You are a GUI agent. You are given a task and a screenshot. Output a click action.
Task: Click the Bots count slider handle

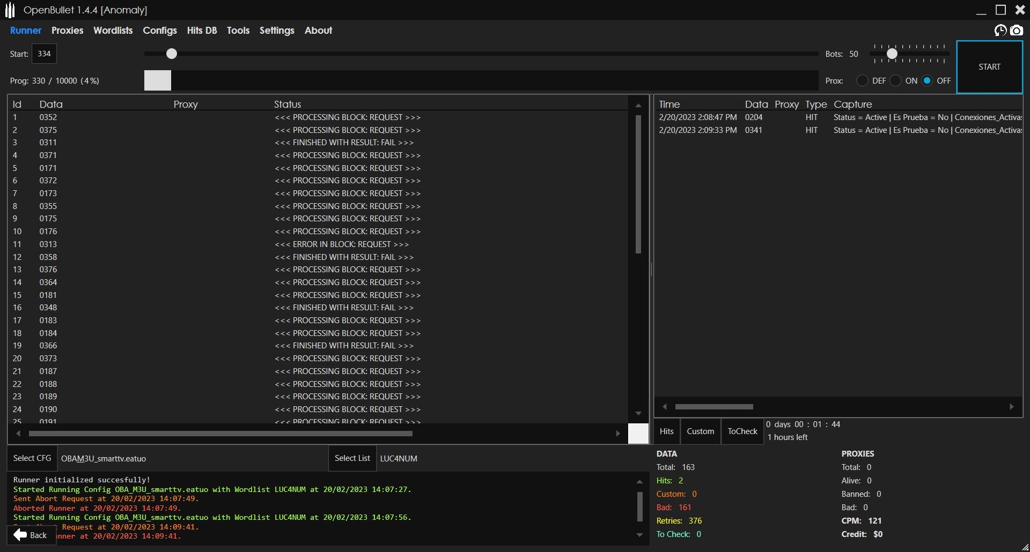tap(892, 54)
